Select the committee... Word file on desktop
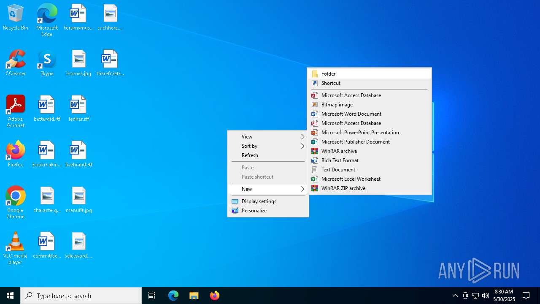The height and width of the screenshot is (304, 540). click(x=47, y=246)
